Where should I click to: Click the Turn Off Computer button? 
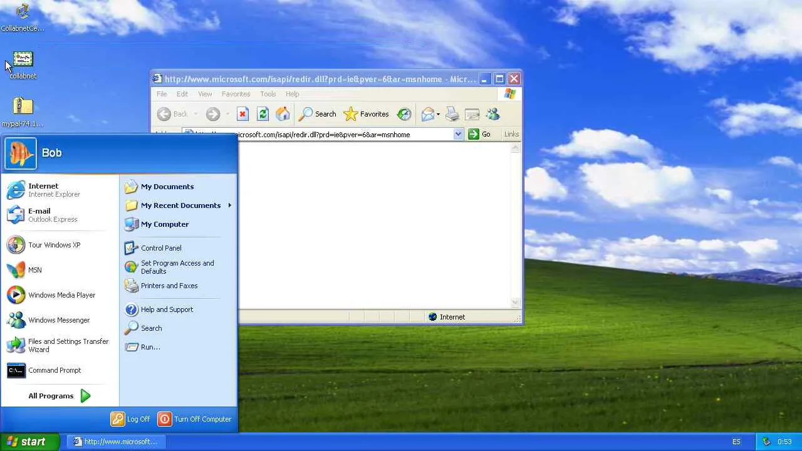[x=195, y=419]
